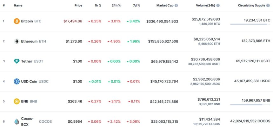The width and height of the screenshot is (273, 130).
Task: Sort by the Name column header
Action: 18,6
